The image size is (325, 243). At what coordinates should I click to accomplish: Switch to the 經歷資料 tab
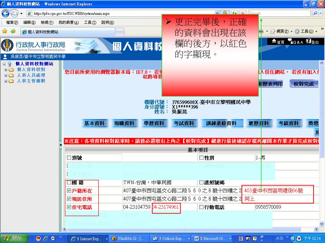[259, 123]
